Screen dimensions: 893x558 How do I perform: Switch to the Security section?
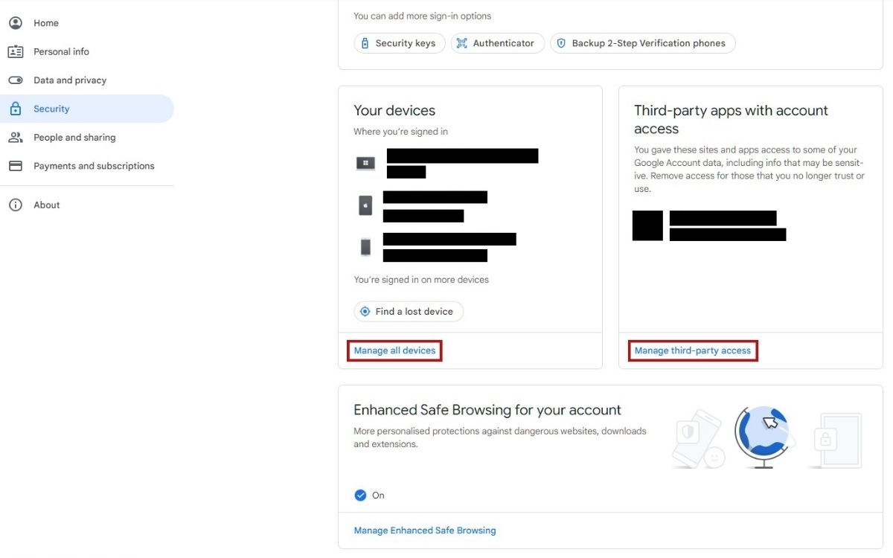click(51, 108)
